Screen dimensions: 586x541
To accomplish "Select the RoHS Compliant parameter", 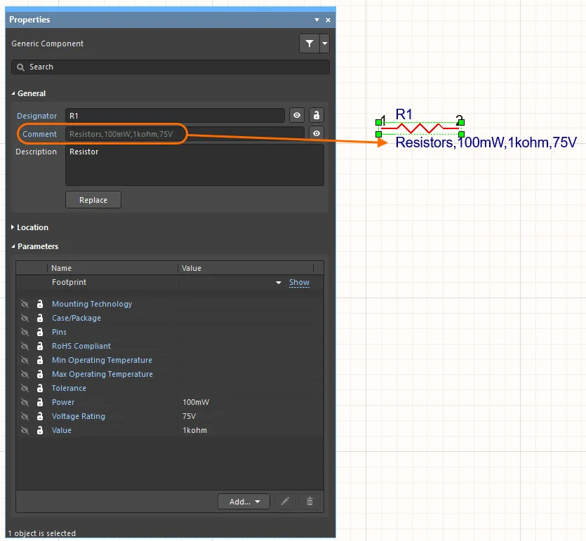I will tap(81, 347).
